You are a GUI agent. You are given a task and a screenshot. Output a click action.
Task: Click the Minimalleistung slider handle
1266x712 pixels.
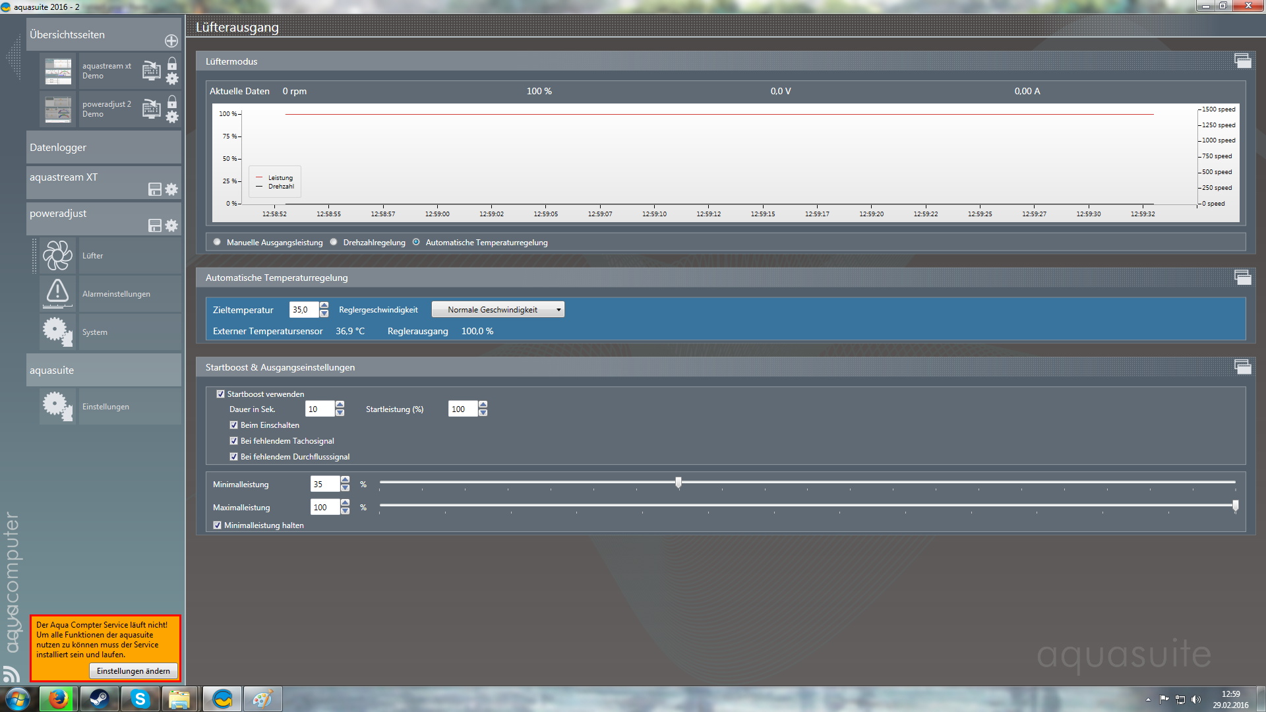pos(678,483)
